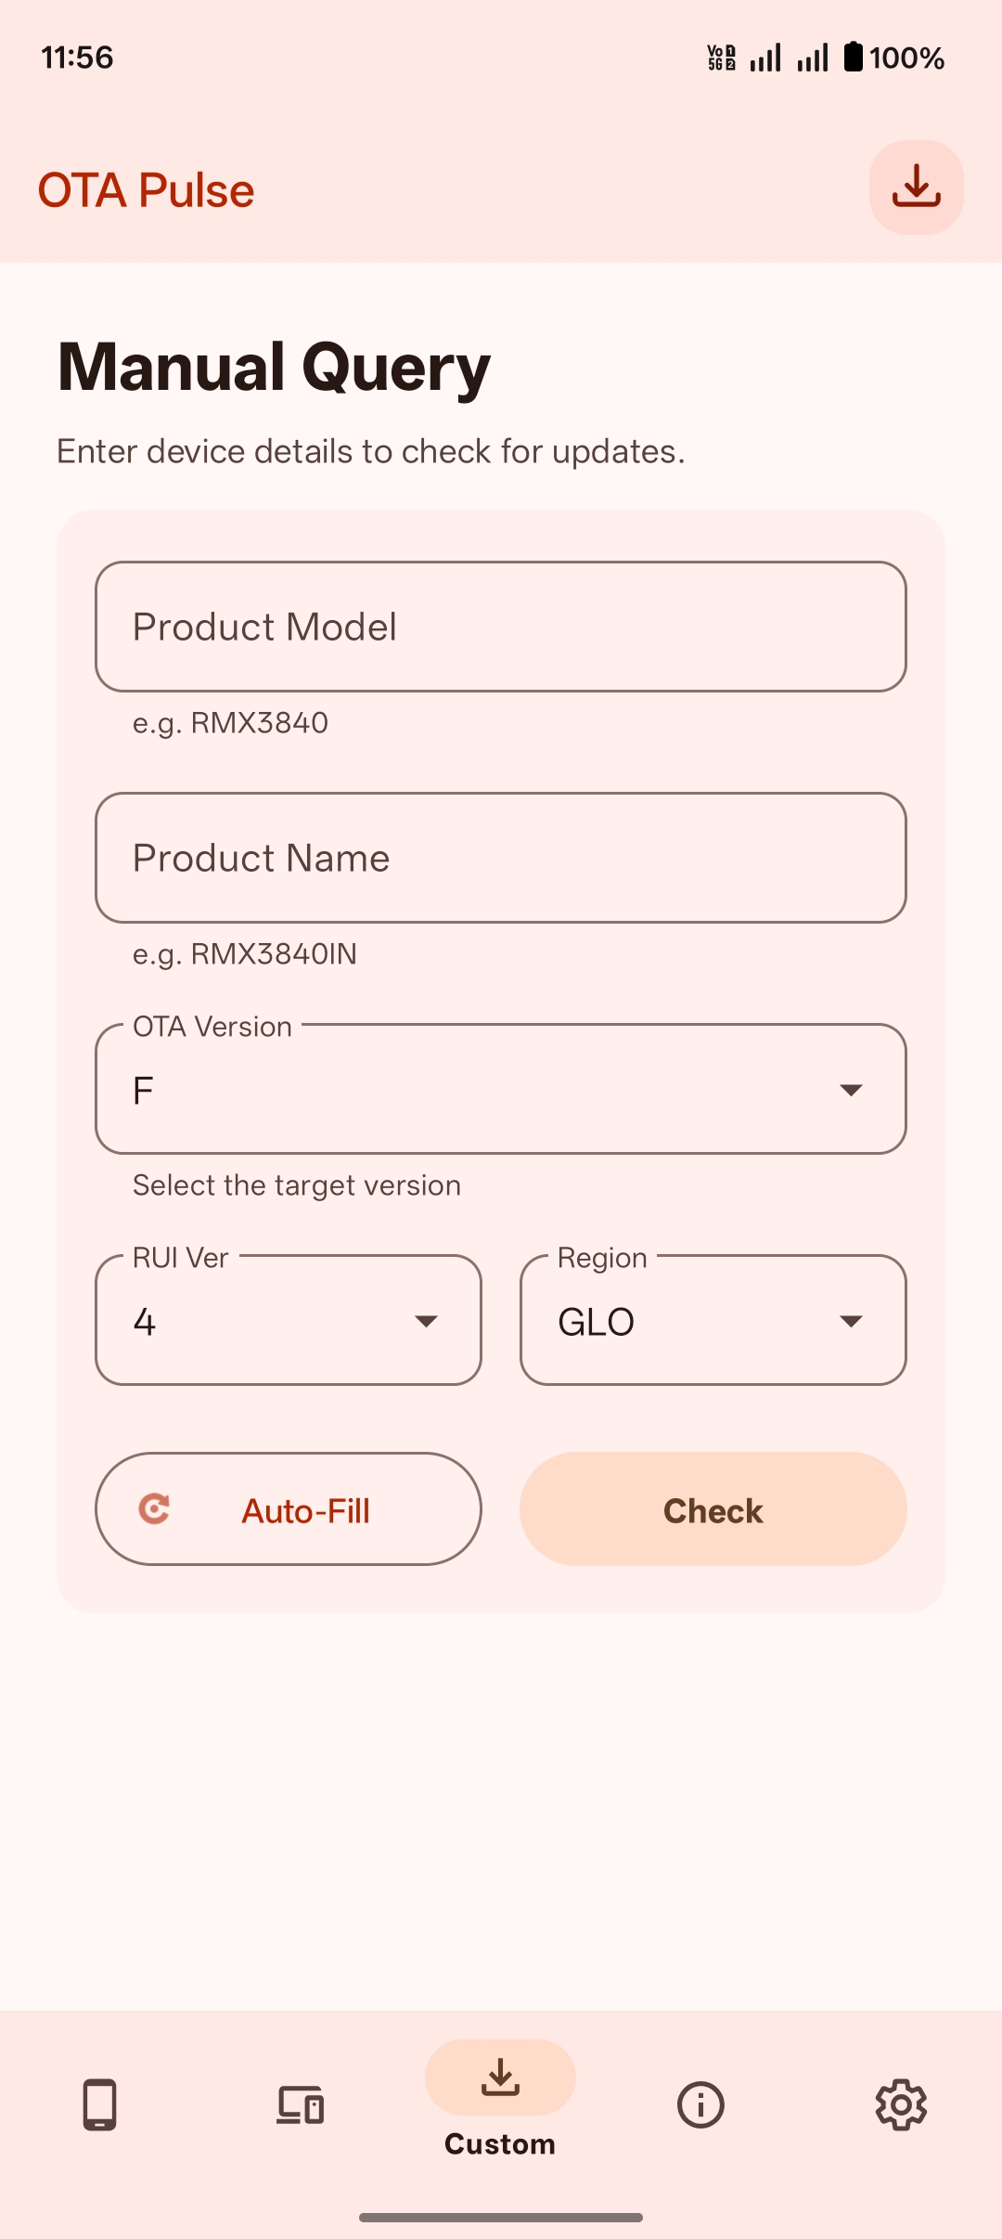The height and width of the screenshot is (2239, 1002).
Task: Select the Custom download tab icon
Action: click(x=500, y=2079)
